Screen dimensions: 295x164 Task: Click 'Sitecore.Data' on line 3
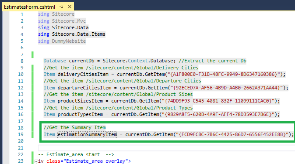tap(70, 27)
